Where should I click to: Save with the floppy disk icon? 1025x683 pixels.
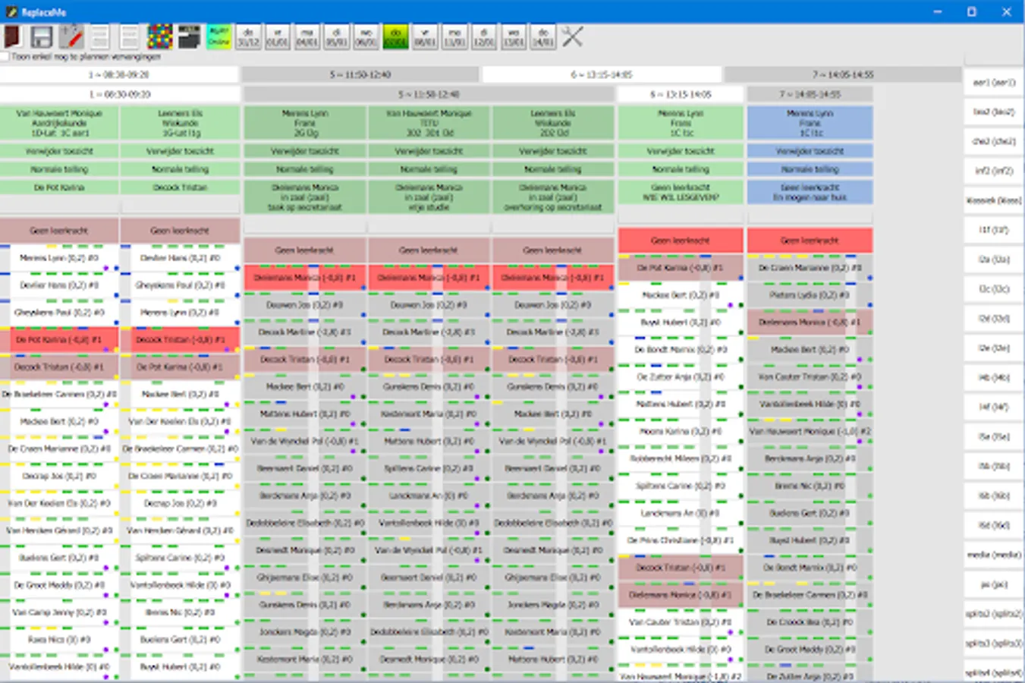[x=41, y=36]
